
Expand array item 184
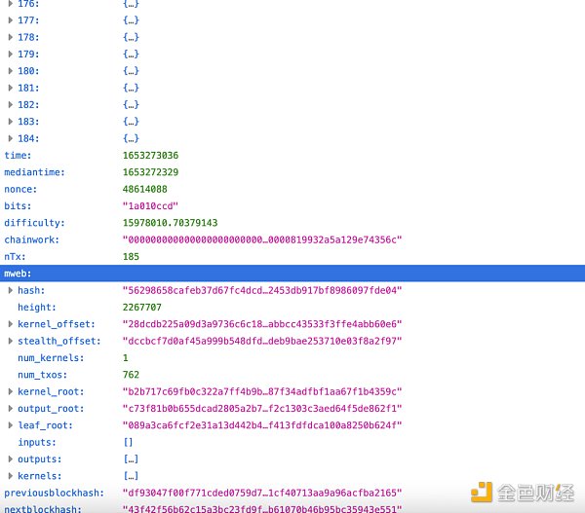(11, 138)
